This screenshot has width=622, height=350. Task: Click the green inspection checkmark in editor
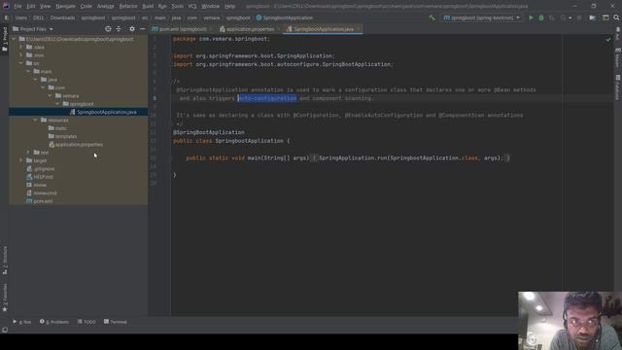pyautogui.click(x=608, y=40)
